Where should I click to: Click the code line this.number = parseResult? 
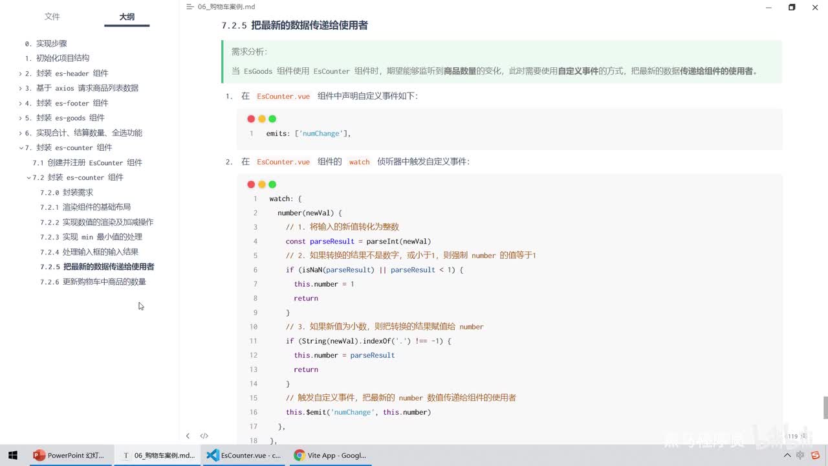pos(344,355)
